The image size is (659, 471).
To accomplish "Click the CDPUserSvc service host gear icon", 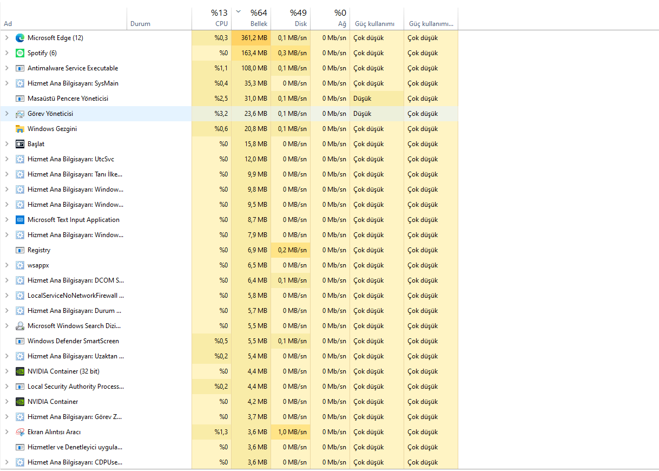I will (20, 462).
